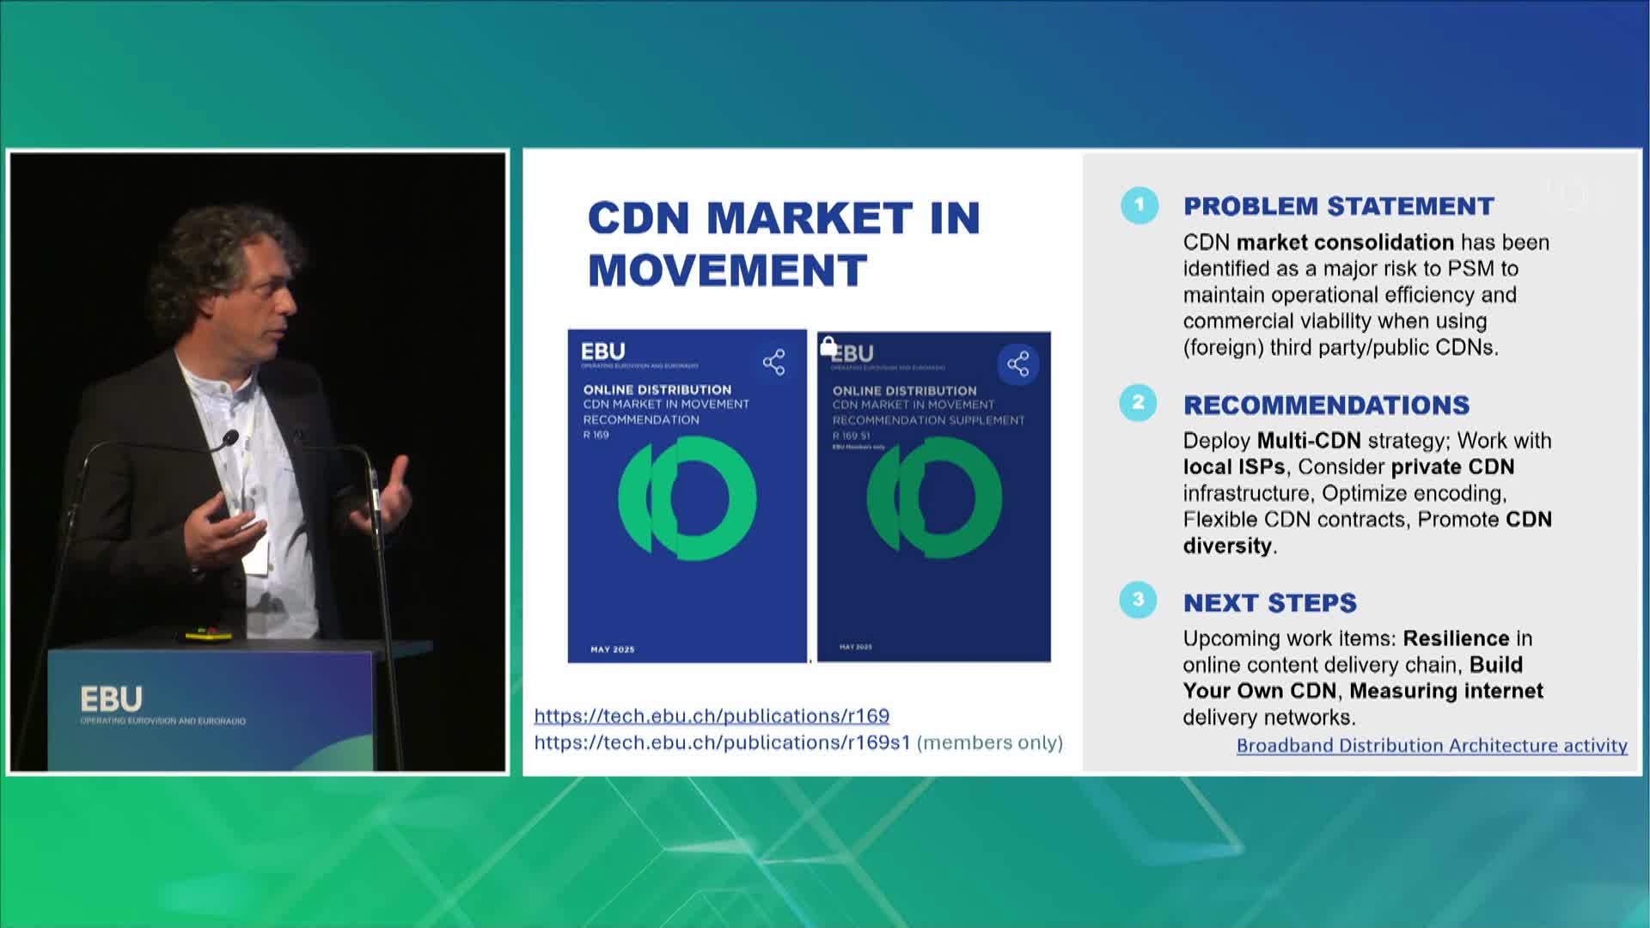Click the bold words 'Measuring internet'

[1446, 691]
